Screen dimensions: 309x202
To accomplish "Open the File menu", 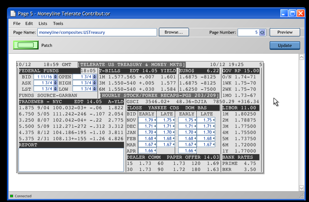I will tap(17, 24).
